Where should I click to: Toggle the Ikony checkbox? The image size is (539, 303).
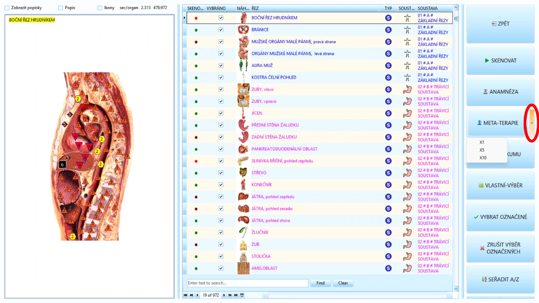click(x=100, y=8)
